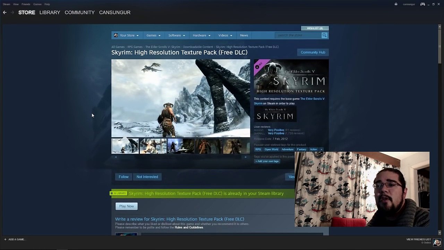Click the All Games breadcrumb
This screenshot has width=444, height=250.
(118, 47)
